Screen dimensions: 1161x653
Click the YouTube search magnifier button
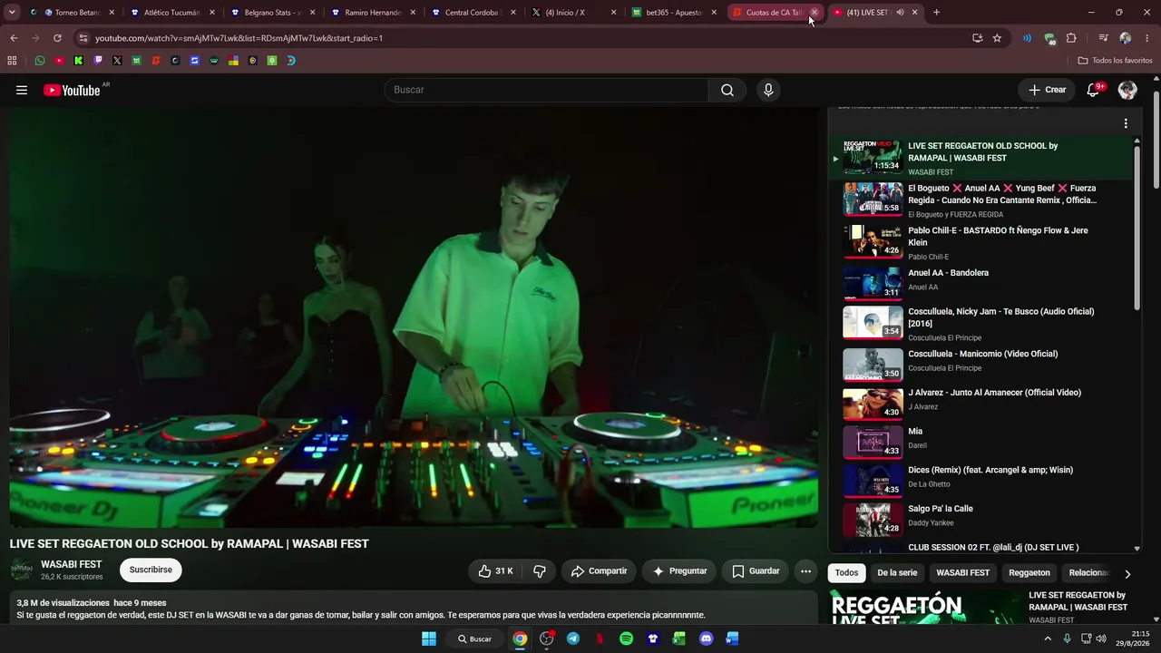click(727, 90)
